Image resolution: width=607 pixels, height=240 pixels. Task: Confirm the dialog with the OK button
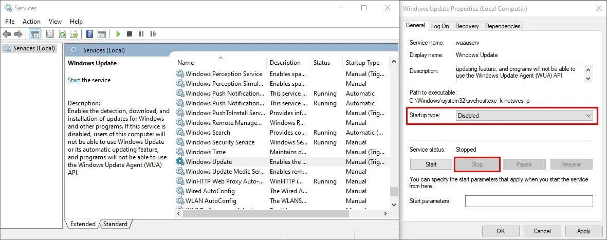pos(501,231)
